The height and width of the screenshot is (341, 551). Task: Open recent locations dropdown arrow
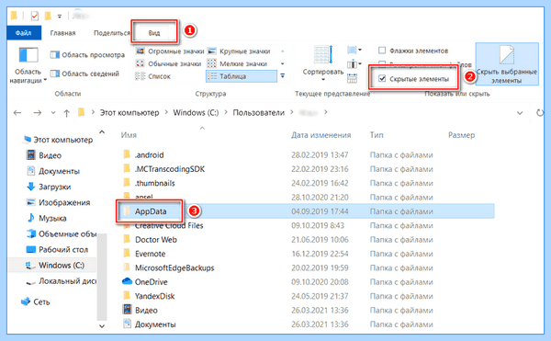(53, 113)
